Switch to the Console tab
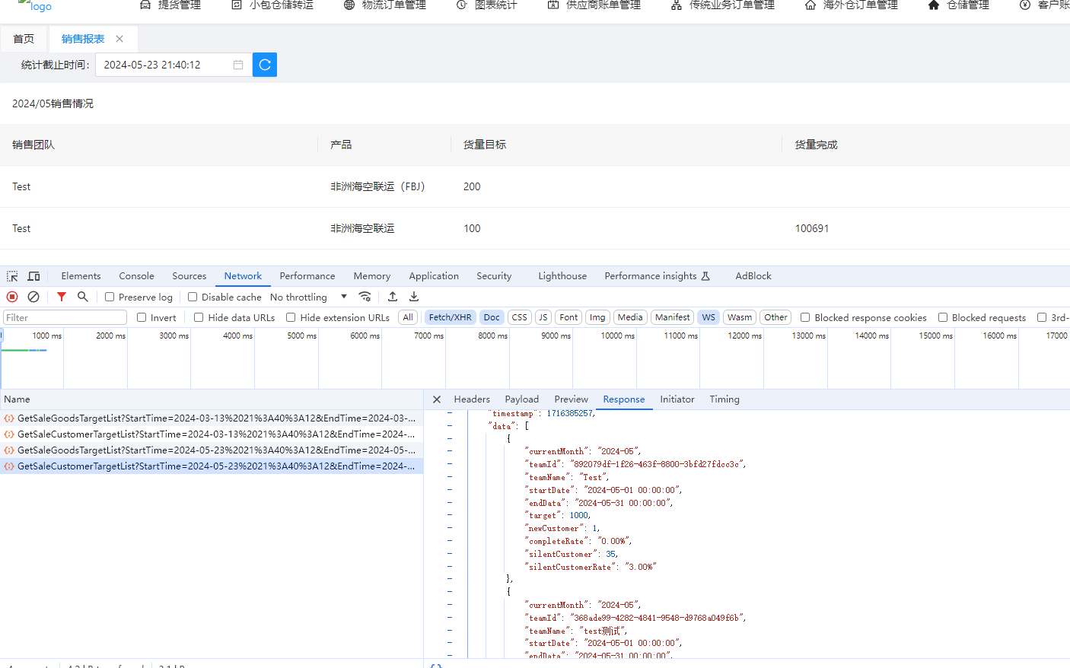The width and height of the screenshot is (1070, 668). coord(136,276)
